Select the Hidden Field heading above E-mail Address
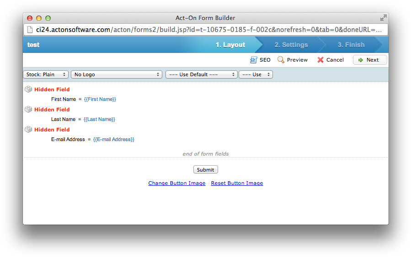This screenshot has height=257, width=411. 52,130
